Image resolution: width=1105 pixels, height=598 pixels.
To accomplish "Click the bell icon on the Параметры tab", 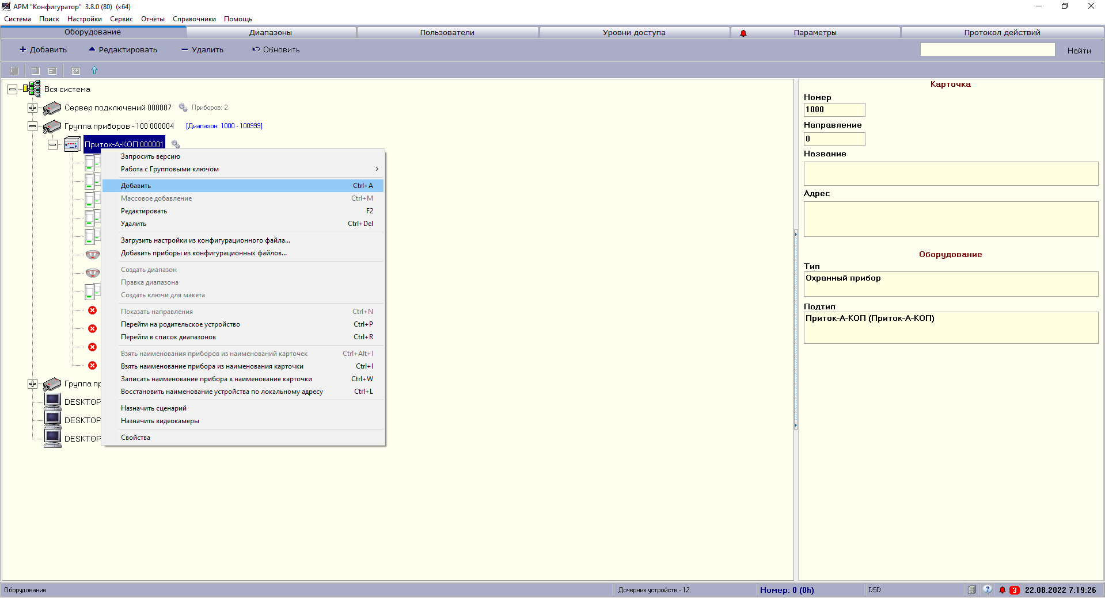I will click(743, 33).
